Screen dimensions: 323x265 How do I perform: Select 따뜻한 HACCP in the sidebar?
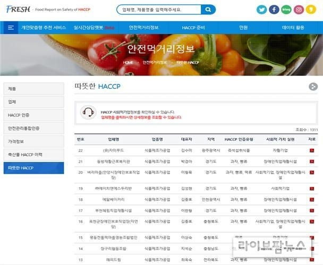(34, 168)
